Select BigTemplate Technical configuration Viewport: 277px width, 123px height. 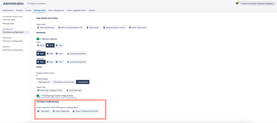(x=15, y=32)
